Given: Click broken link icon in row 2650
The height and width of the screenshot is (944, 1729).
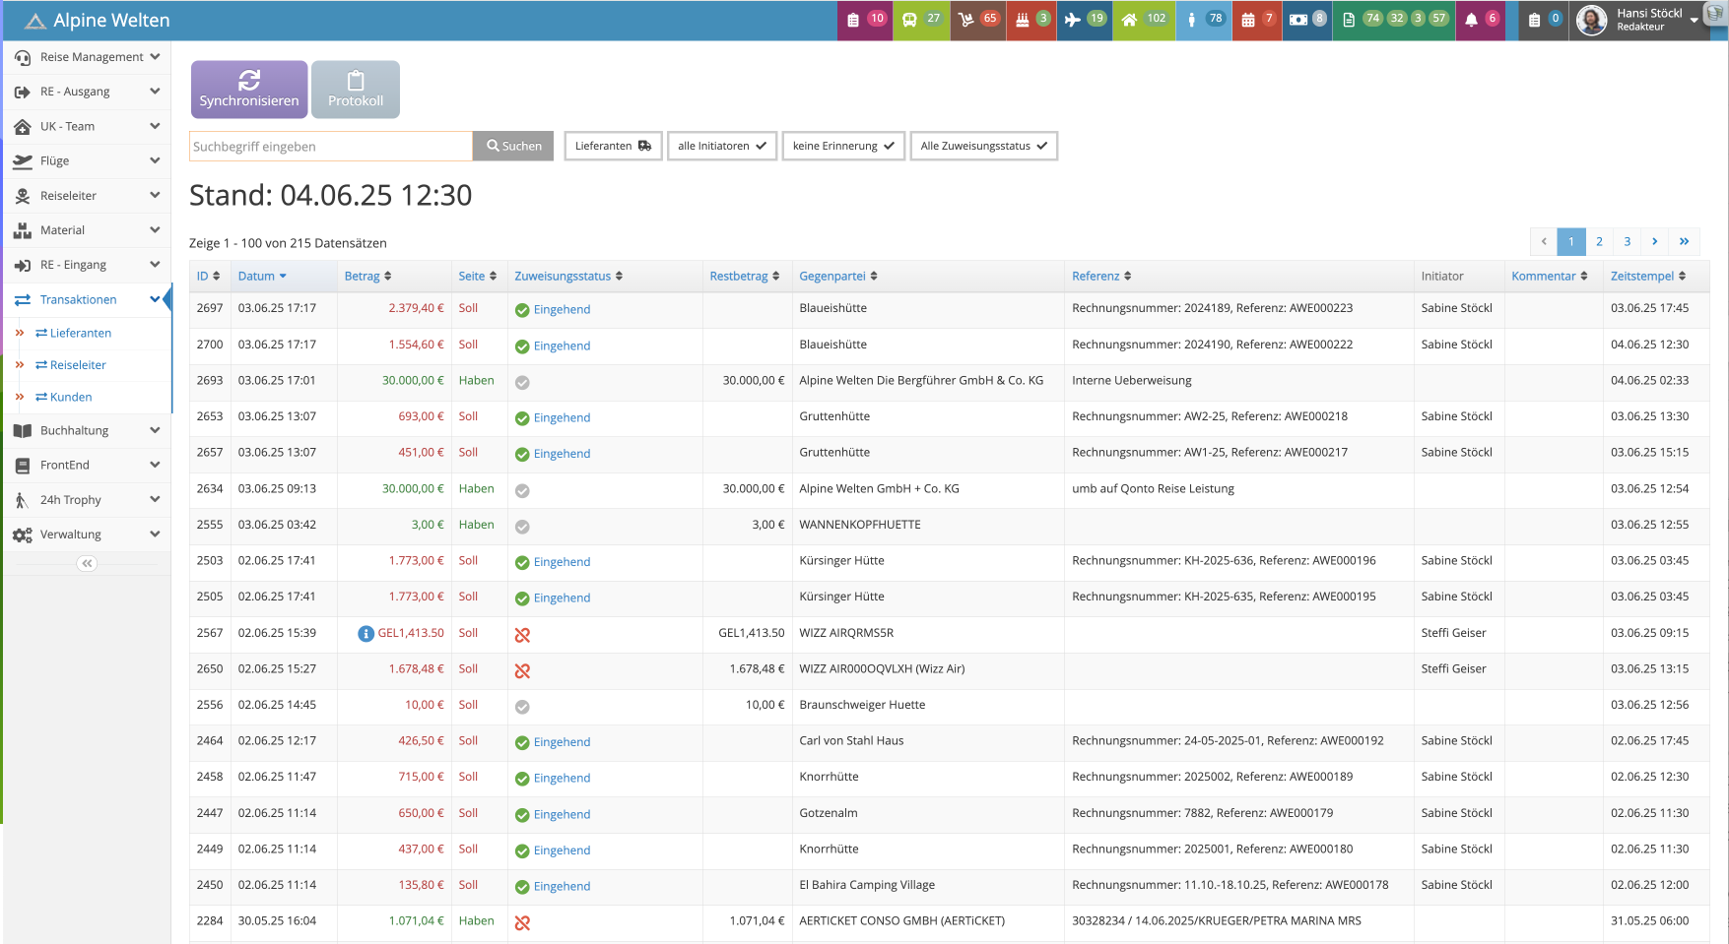Looking at the screenshot, I should 522,670.
